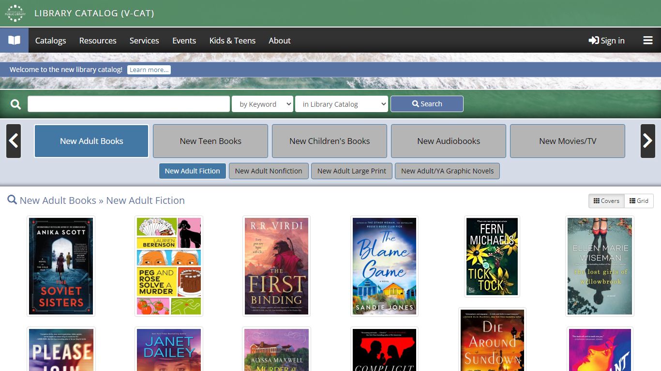Open the Kids & Teens menu
This screenshot has width=661, height=371.
pyautogui.click(x=232, y=41)
